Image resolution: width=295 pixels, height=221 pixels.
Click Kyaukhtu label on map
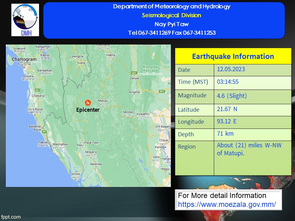point(143,114)
